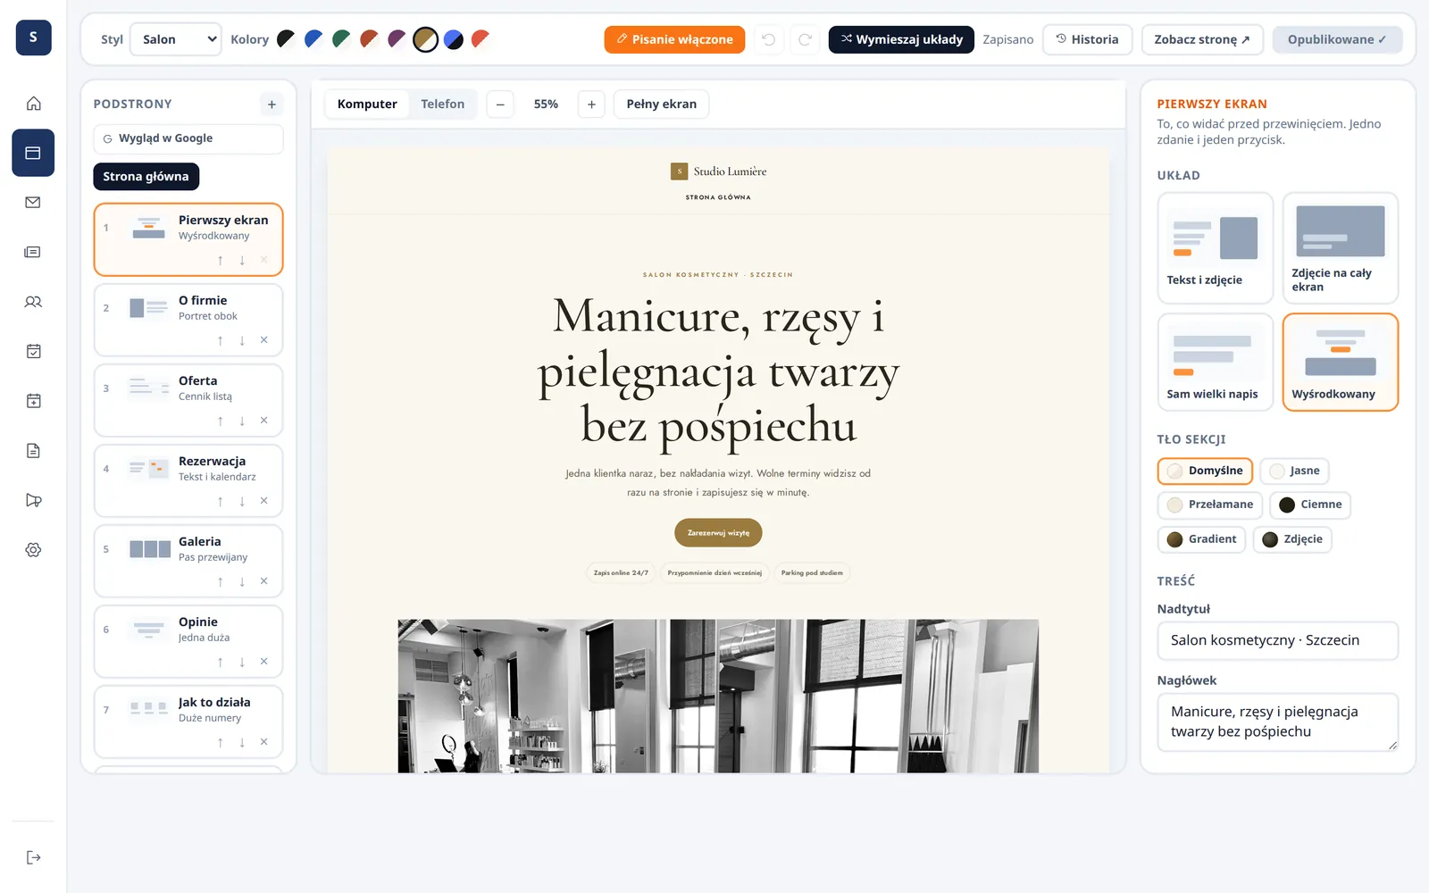The image size is (1429, 893).
Task: Open the Styl dropdown showing Salon
Action: [176, 39]
